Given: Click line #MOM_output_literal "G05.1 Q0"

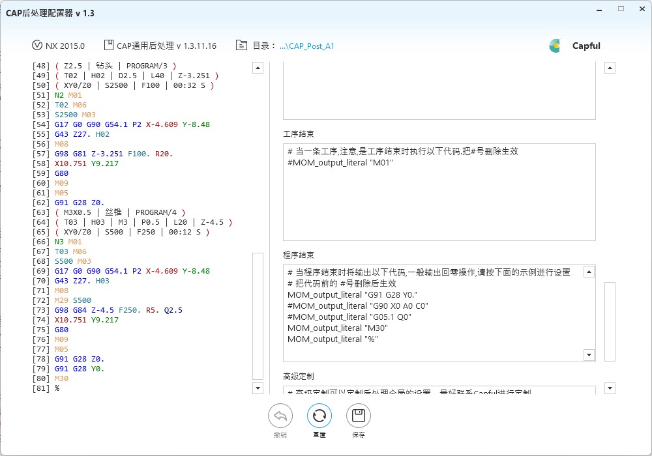Looking at the screenshot, I should tap(349, 317).
